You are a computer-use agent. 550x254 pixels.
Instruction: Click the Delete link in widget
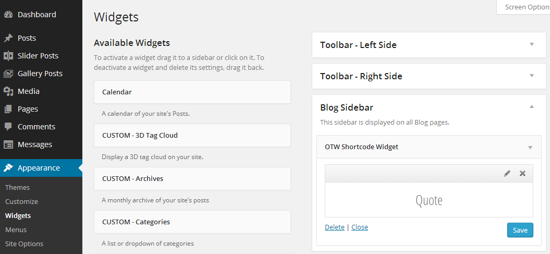click(335, 227)
